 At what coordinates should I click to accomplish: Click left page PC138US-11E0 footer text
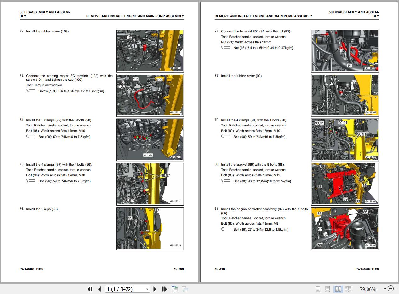point(31,269)
